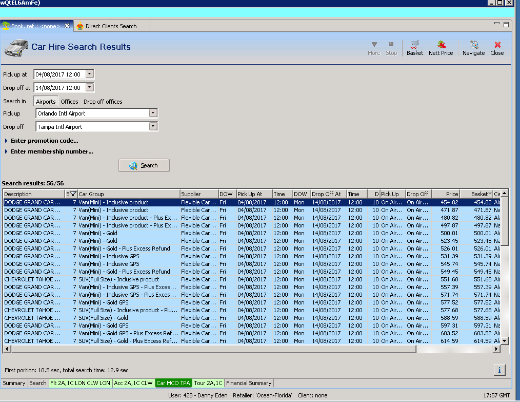Click the Search button
Screen dimensions: 520x402
[144, 165]
